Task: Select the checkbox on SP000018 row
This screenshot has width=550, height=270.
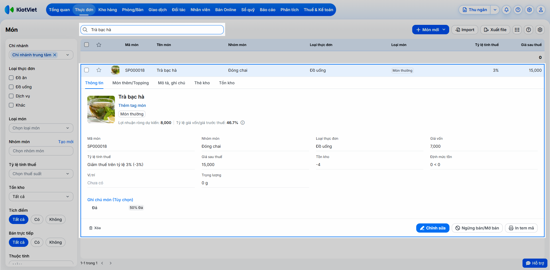Action: tap(87, 70)
